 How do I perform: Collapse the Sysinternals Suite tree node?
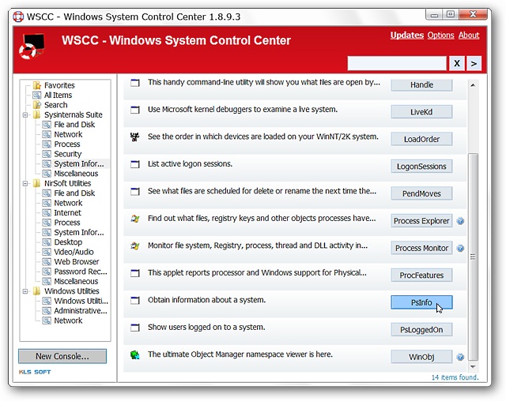click(26, 115)
